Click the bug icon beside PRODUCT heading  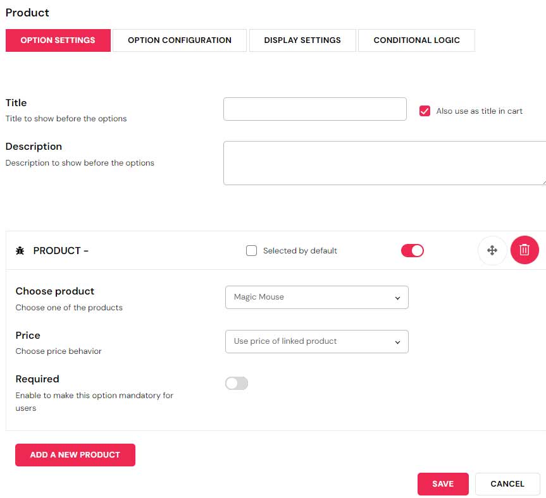tap(20, 251)
